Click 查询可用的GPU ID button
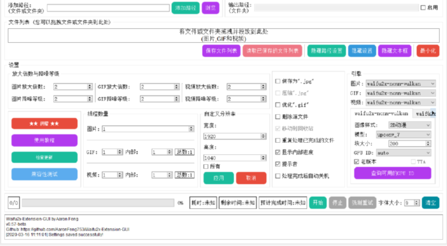The image size is (447, 246). pos(392,173)
